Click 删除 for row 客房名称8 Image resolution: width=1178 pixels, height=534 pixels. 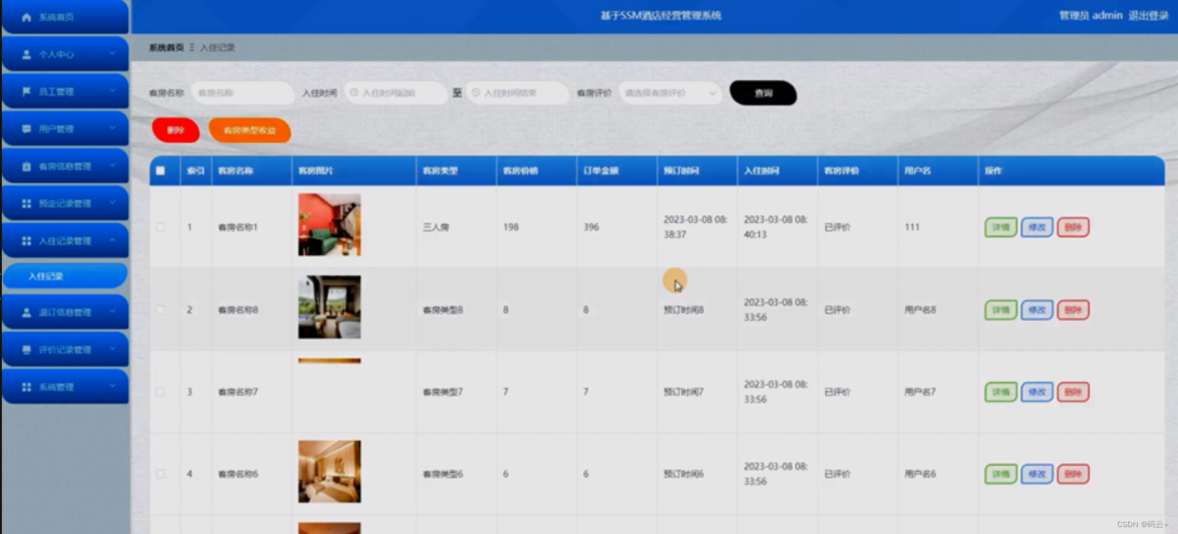click(1073, 310)
